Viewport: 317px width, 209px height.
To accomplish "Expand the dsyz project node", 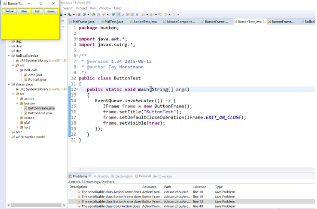I will [9, 46].
